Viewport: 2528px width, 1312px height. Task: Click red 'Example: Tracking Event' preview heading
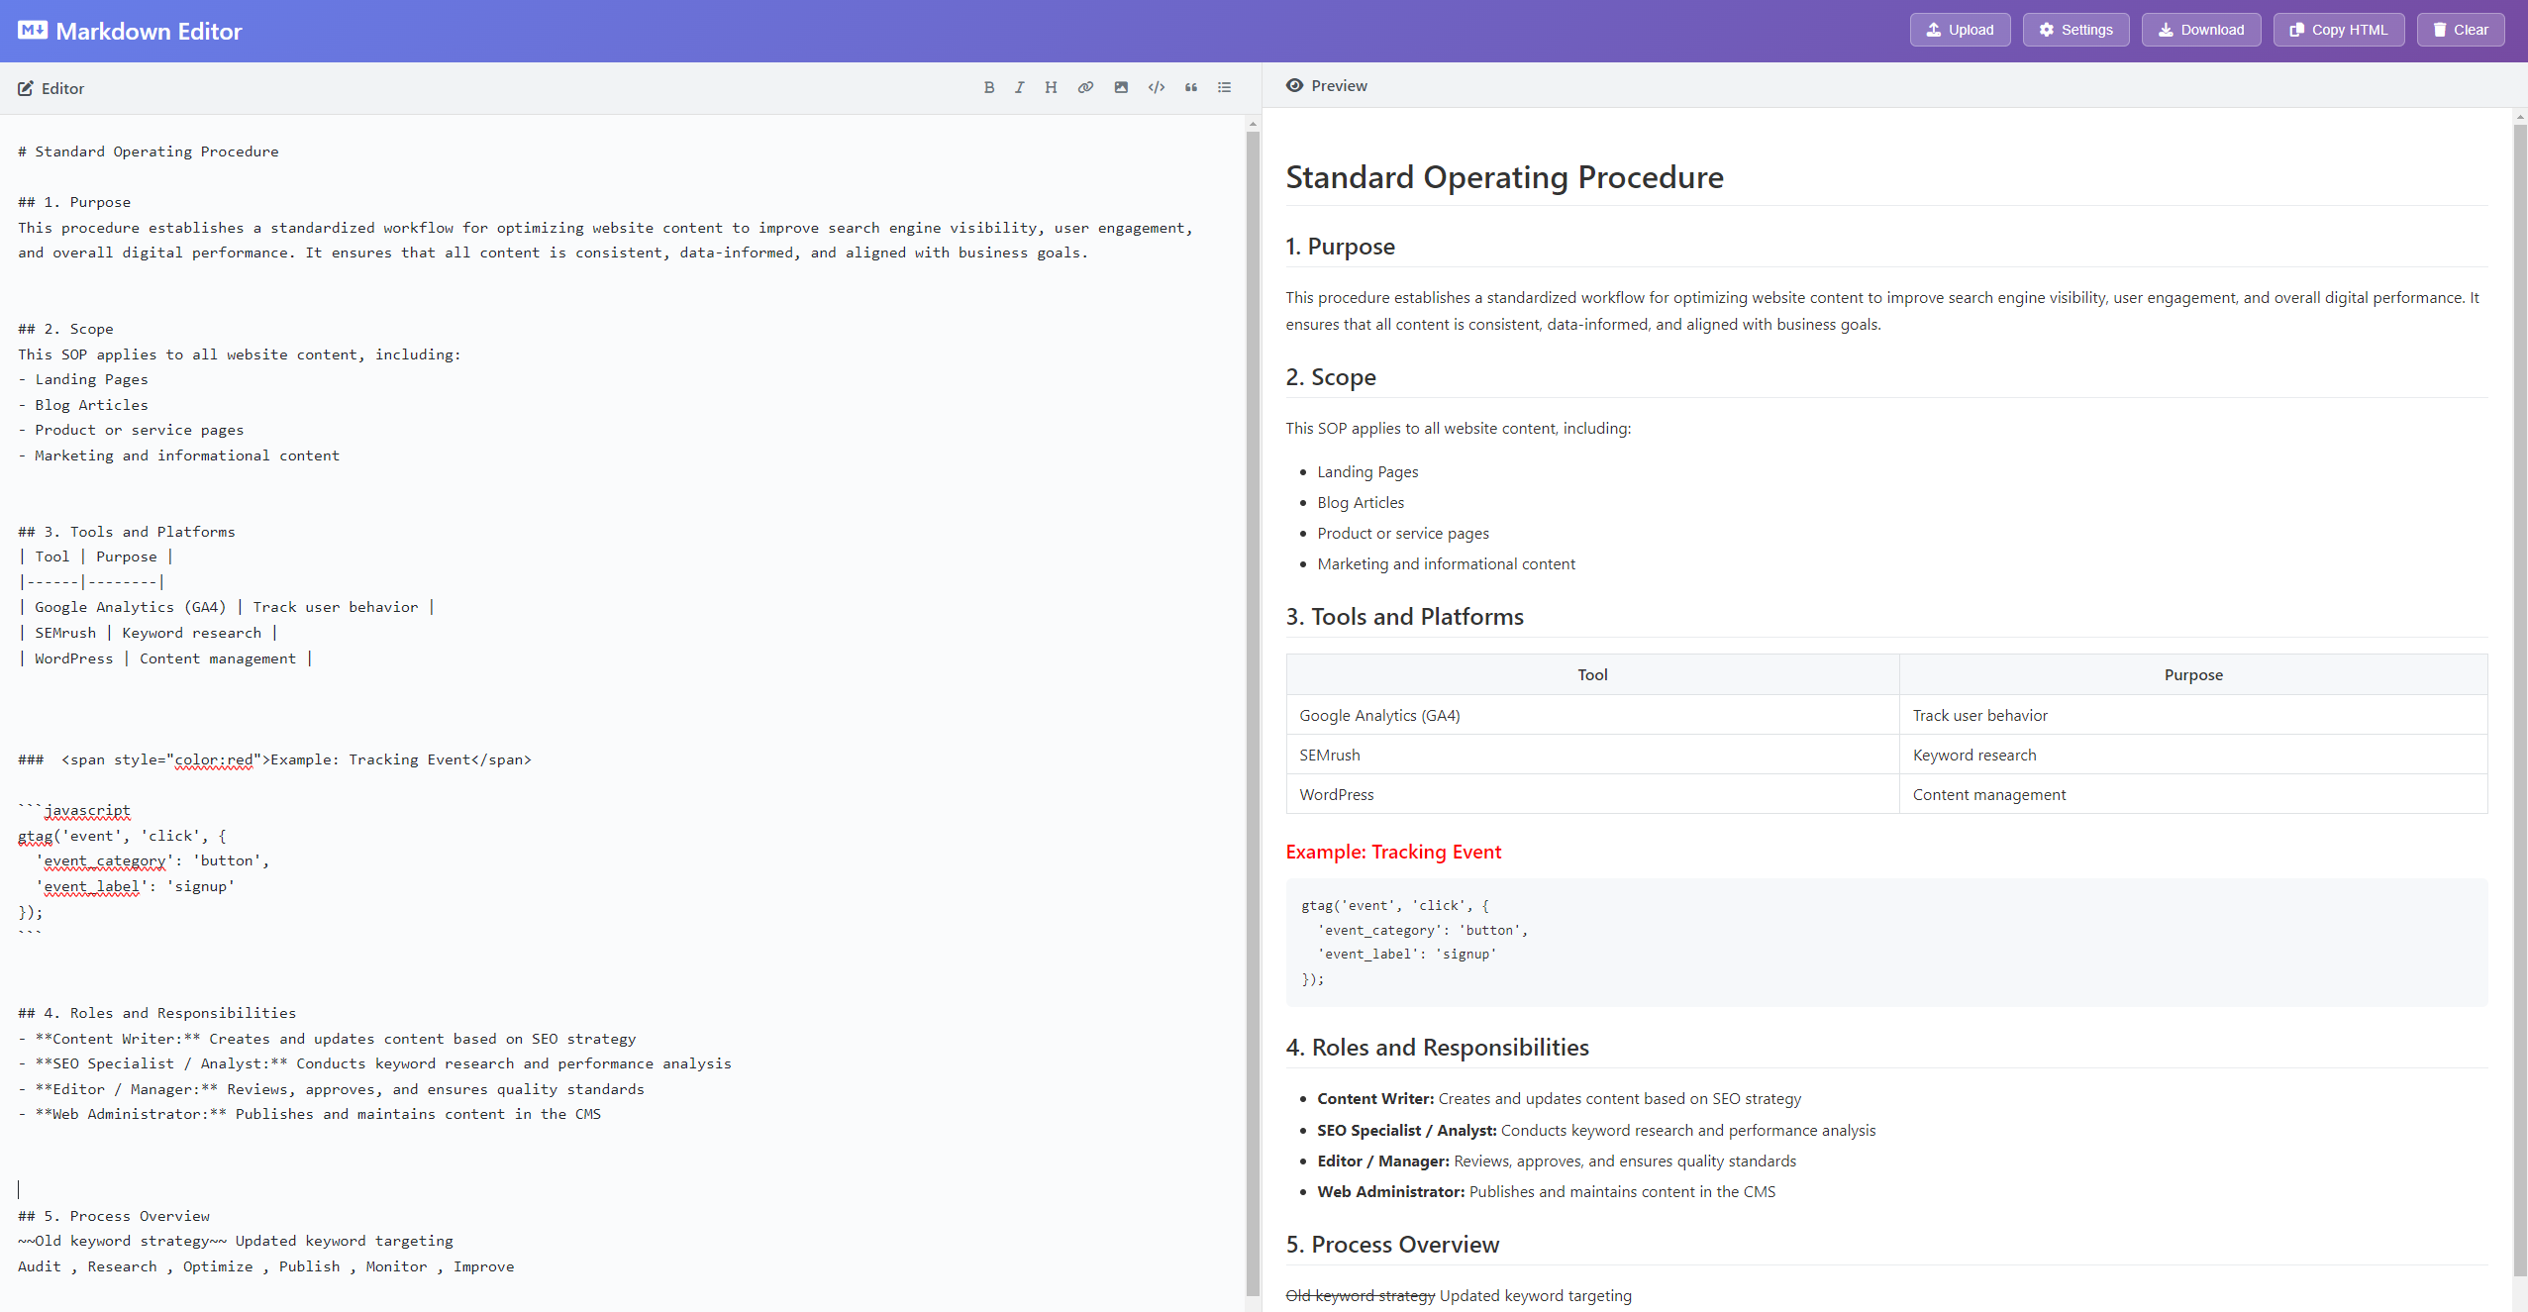[1393, 852]
